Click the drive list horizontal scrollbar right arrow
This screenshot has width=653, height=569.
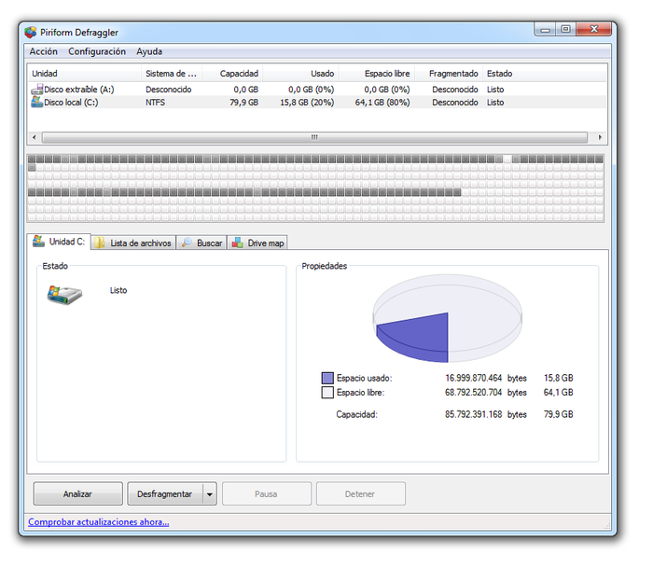point(600,137)
